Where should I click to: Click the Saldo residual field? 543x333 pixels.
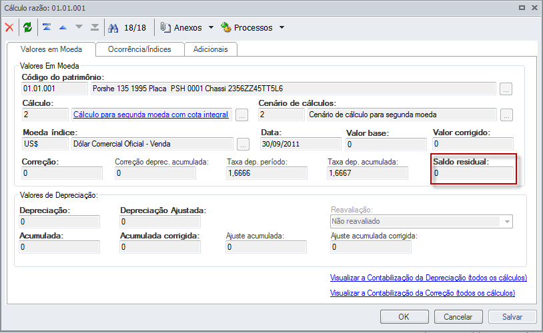point(473,173)
